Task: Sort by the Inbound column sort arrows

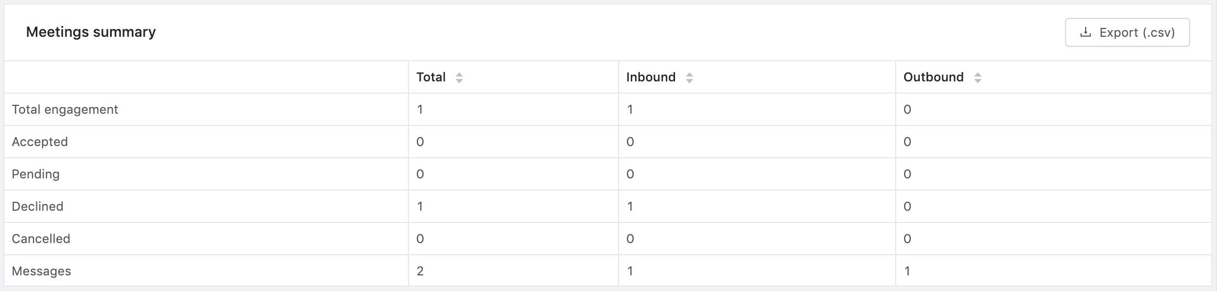Action: [x=690, y=77]
